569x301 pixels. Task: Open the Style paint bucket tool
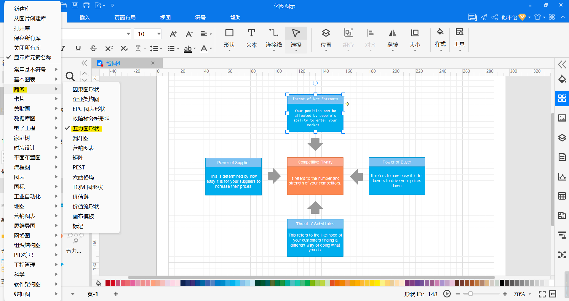click(x=440, y=32)
